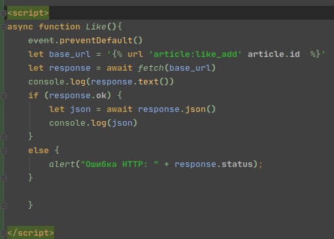Place cursor on the async keyword
The image size is (334, 239).
tap(20, 27)
